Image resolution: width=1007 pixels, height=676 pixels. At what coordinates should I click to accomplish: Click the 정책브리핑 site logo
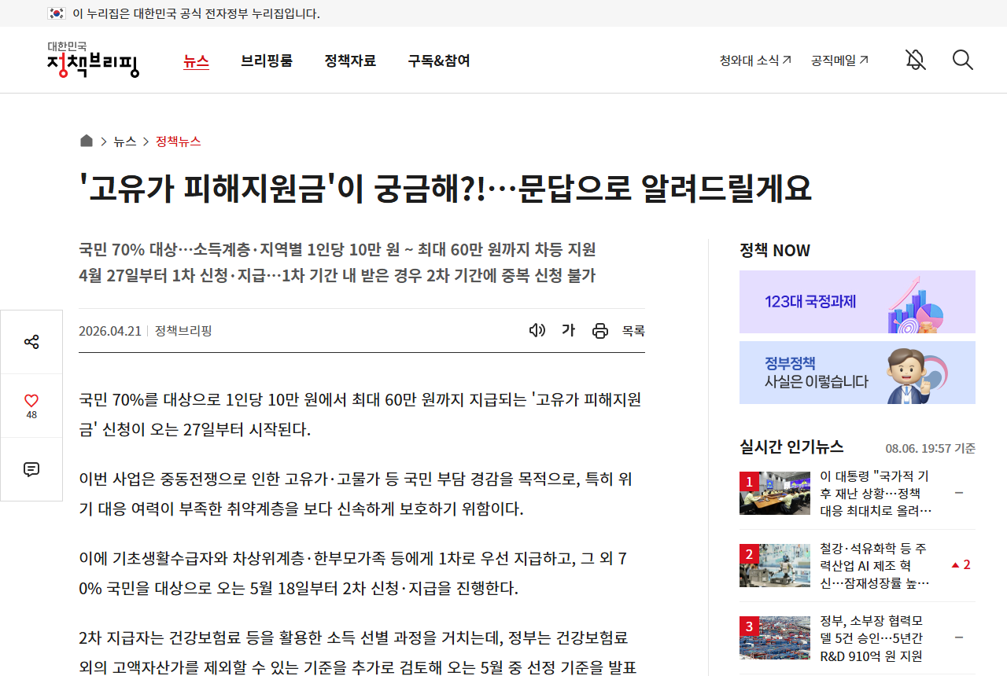(x=93, y=60)
